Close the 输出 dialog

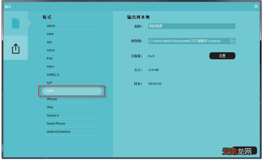tap(256, 6)
